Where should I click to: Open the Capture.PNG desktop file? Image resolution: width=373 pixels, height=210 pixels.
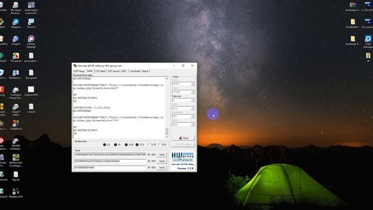pos(31,91)
